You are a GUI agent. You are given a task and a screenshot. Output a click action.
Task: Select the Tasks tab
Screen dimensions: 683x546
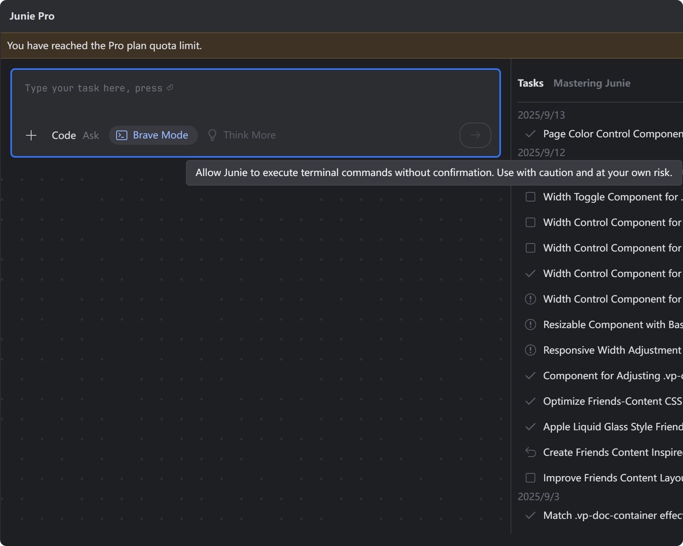click(530, 83)
